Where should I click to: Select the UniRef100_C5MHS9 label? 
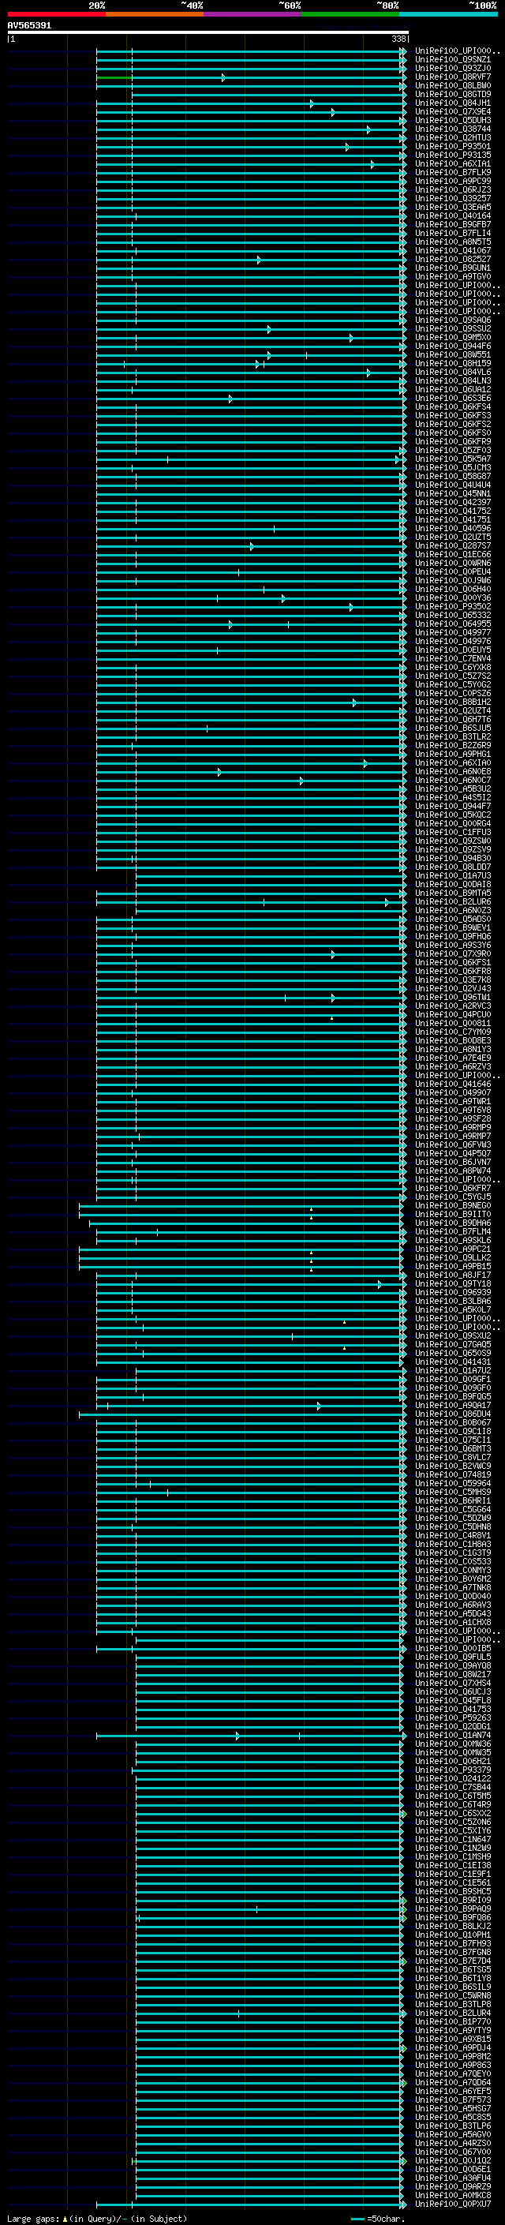(452, 1493)
